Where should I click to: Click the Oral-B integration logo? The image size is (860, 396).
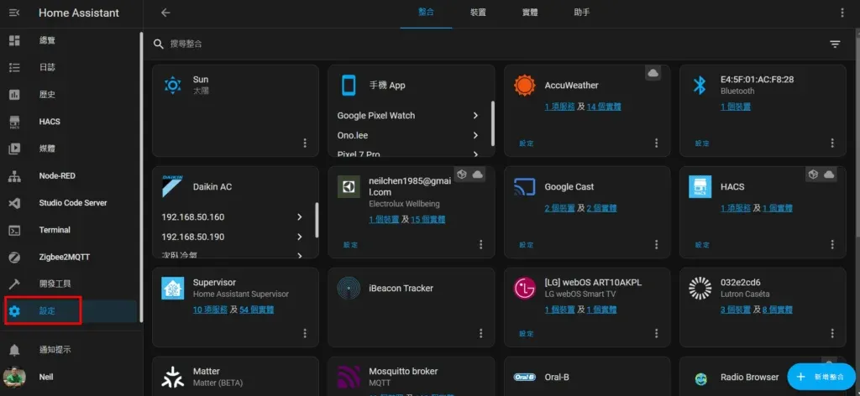pyautogui.click(x=525, y=378)
